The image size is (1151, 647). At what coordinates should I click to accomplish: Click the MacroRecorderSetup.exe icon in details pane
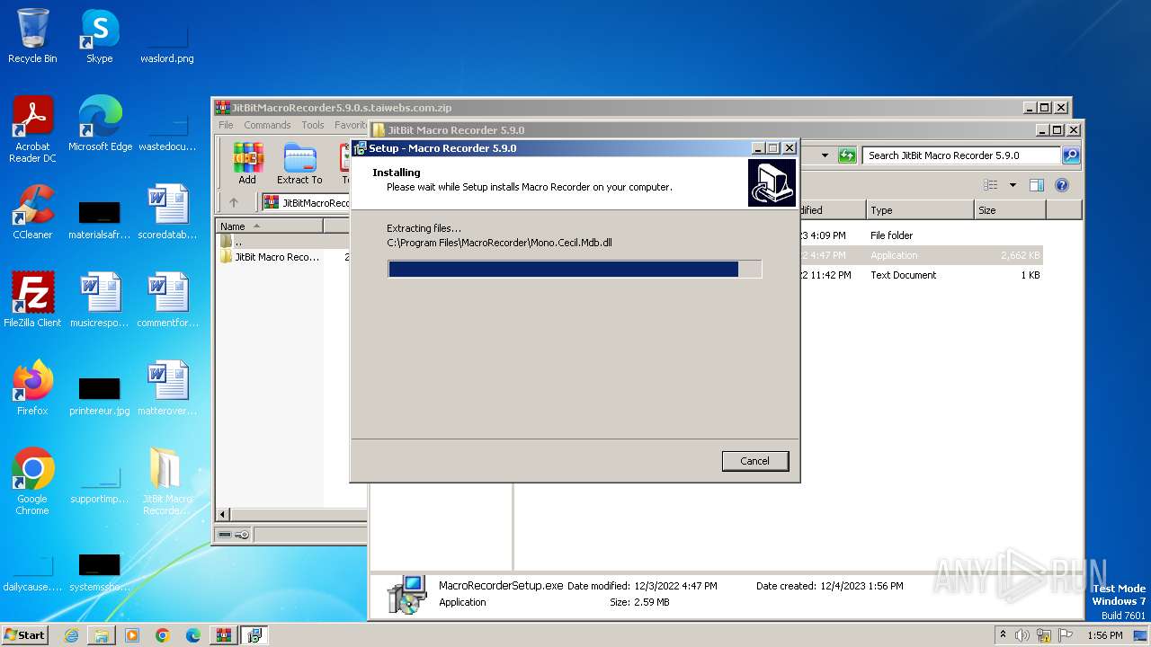click(406, 594)
